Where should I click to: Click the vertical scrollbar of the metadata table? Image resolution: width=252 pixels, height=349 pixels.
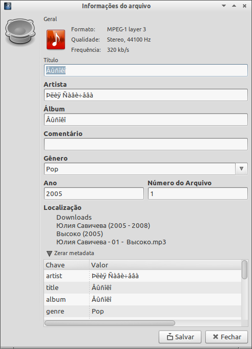pos(245,289)
